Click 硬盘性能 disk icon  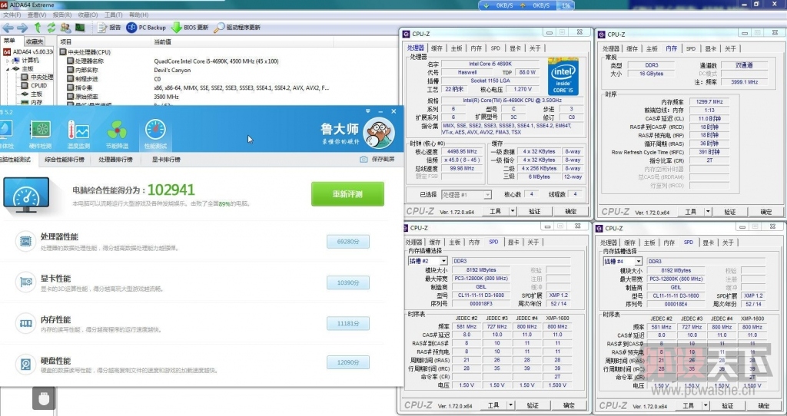click(25, 365)
